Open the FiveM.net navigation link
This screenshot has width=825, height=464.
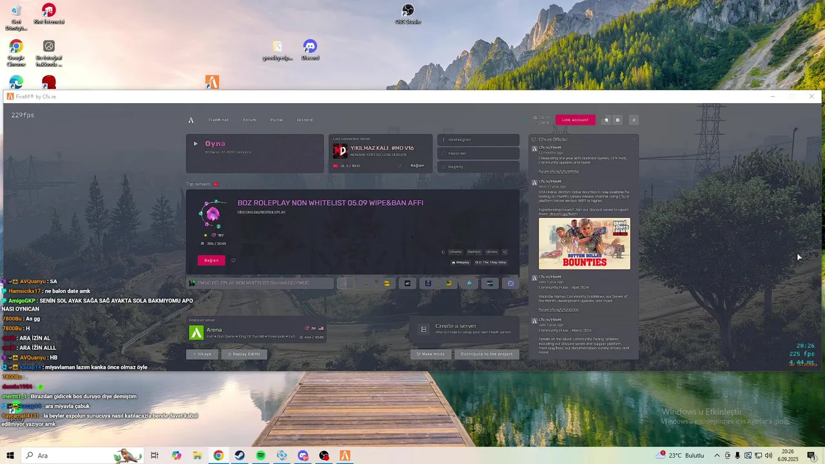(x=218, y=120)
